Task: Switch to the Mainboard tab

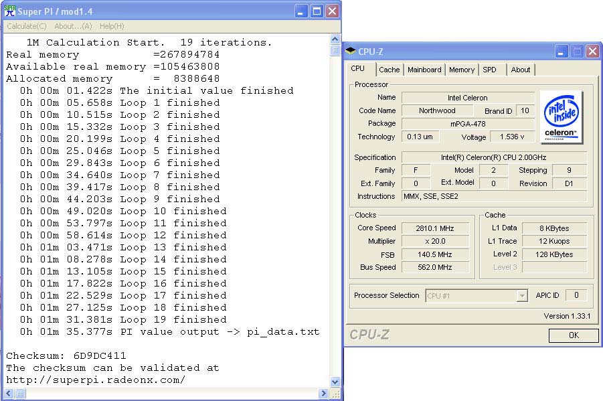Action: [424, 70]
